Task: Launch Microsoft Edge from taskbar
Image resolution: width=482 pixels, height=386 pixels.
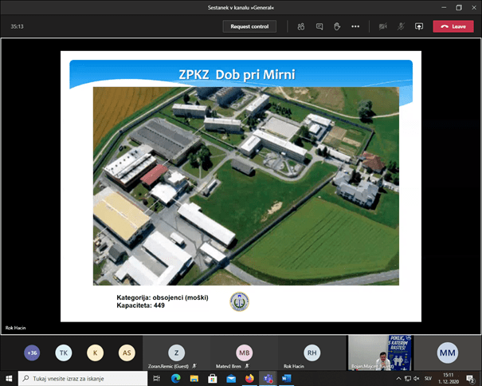Action: [176, 378]
